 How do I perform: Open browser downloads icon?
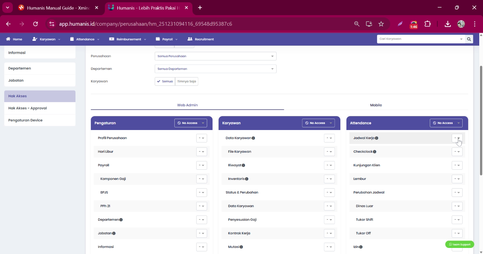coord(448,24)
